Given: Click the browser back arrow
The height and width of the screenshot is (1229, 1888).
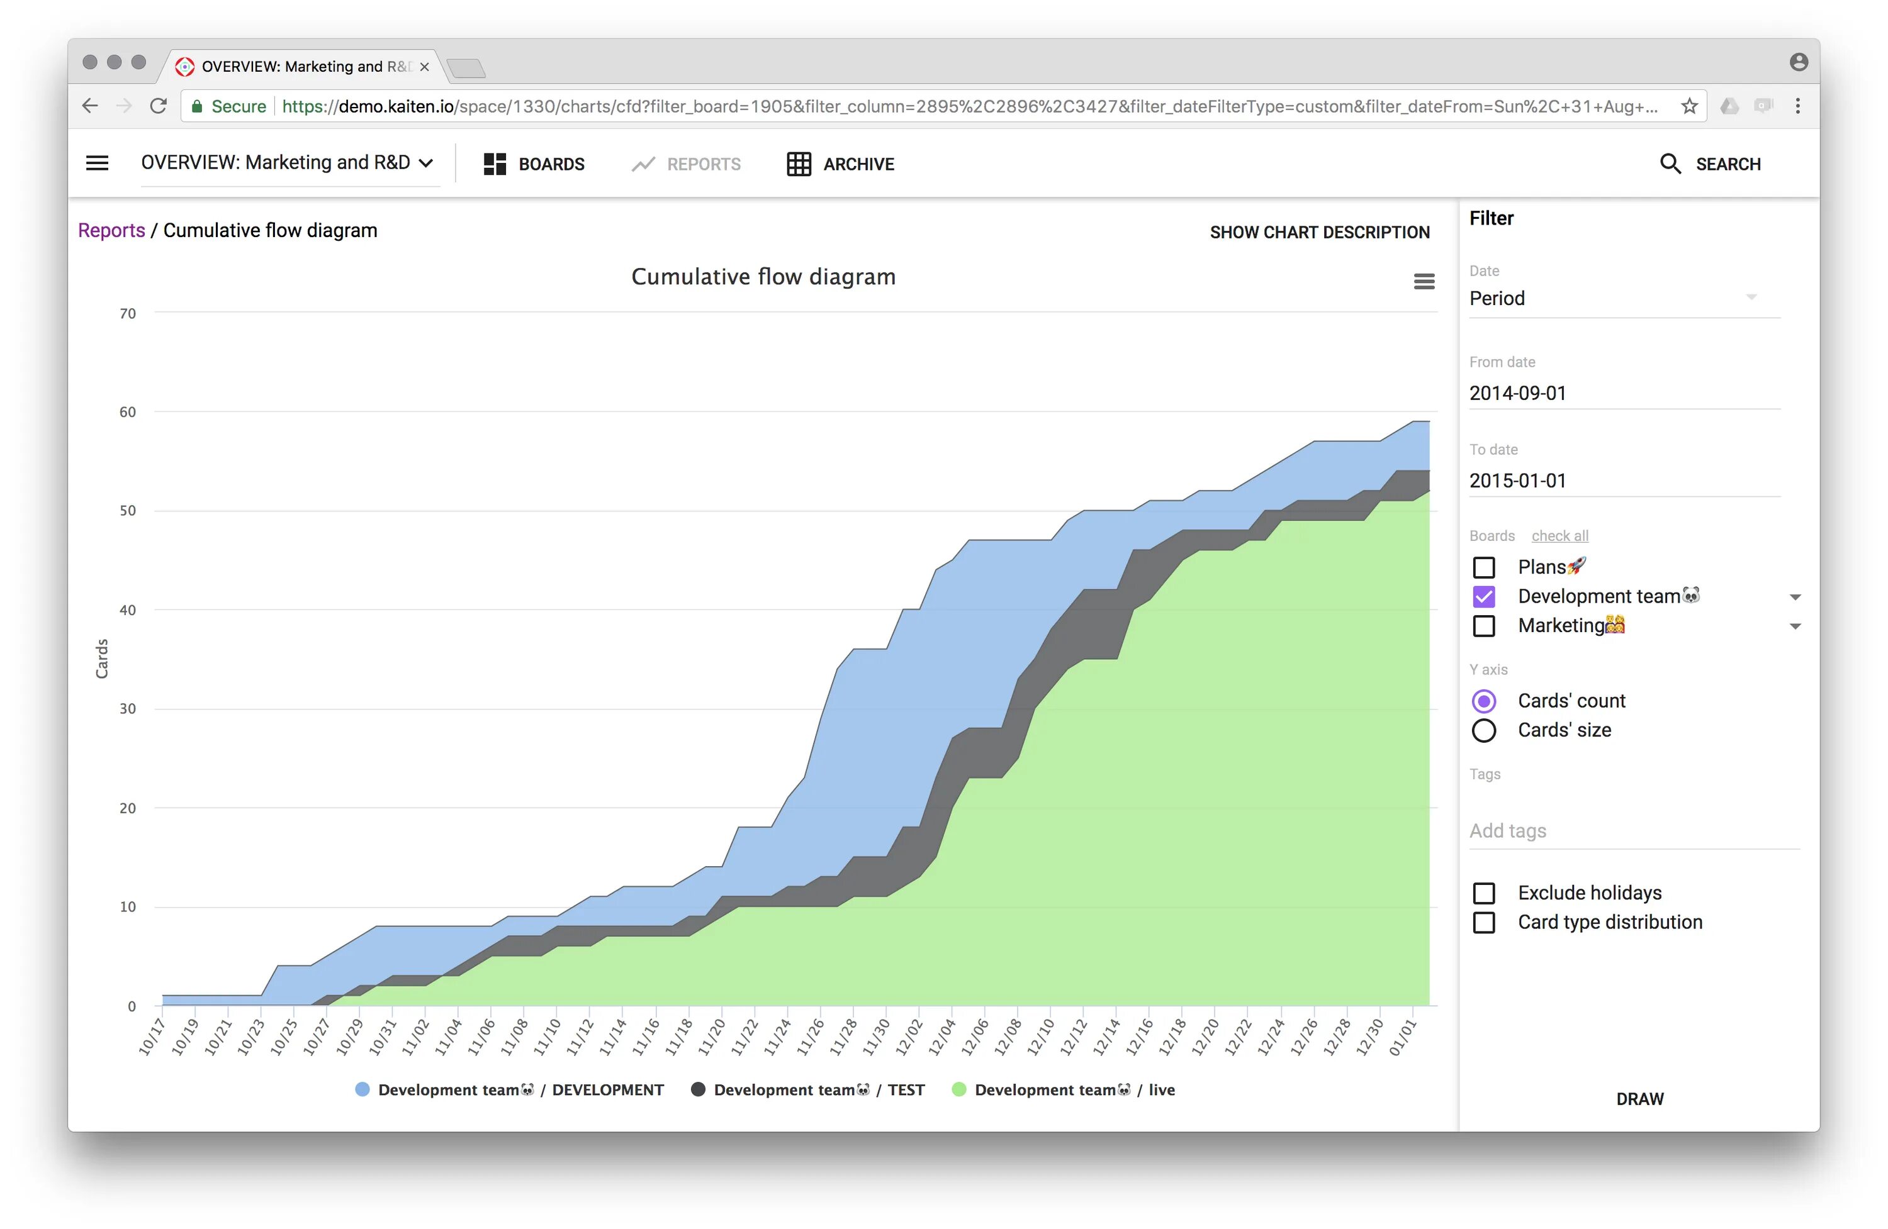Looking at the screenshot, I should [91, 106].
